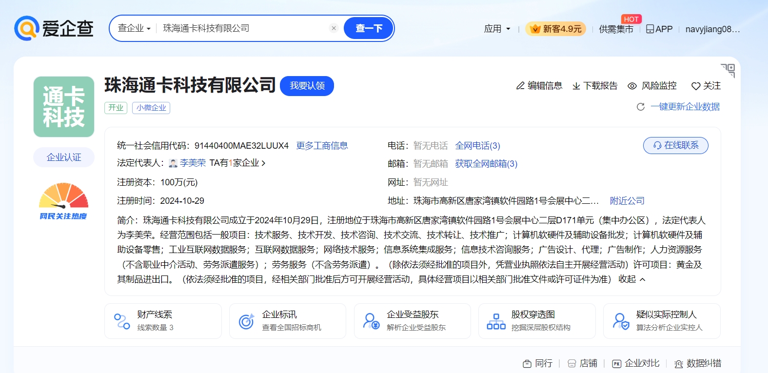
Task: Open the 全网电话(3) link
Action: [x=477, y=146]
